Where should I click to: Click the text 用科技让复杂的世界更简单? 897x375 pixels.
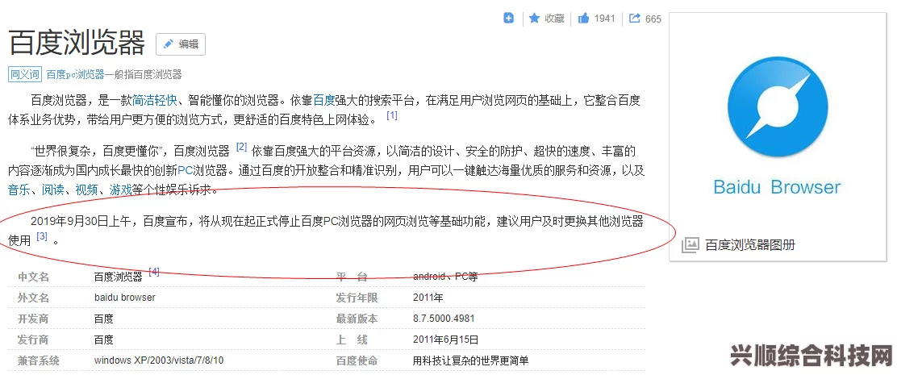tap(471, 360)
